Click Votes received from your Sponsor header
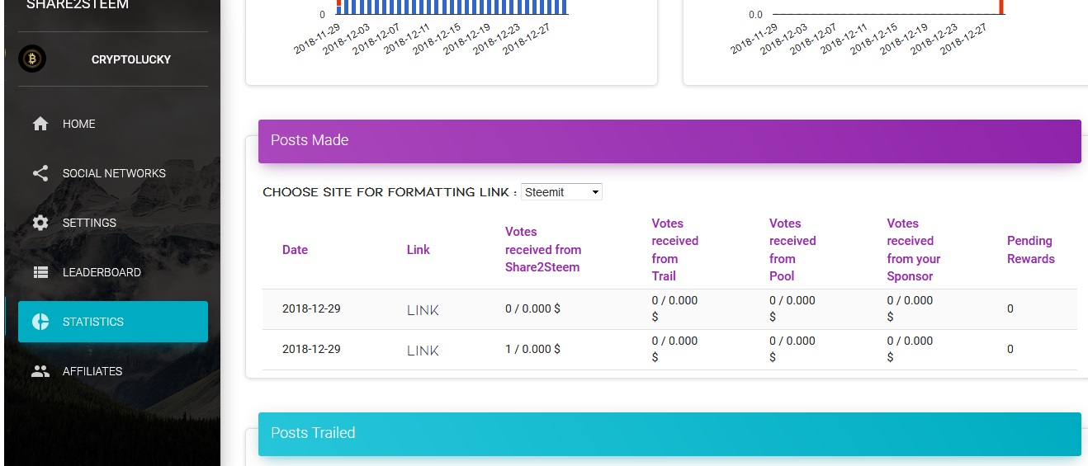Screen dimensions: 1088x466 point(914,250)
